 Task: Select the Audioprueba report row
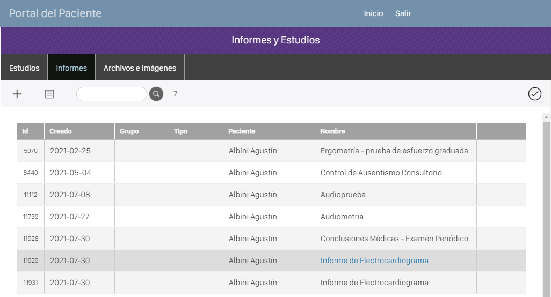click(343, 195)
